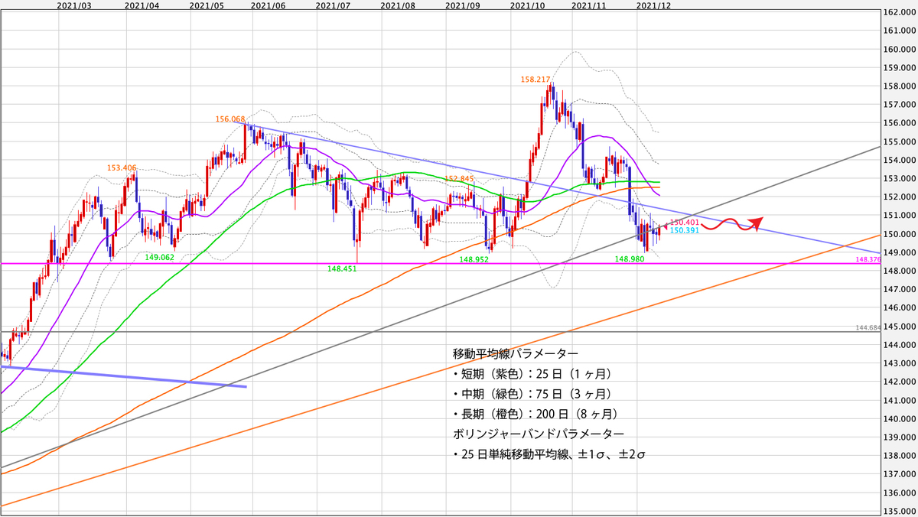Click the 150.000 axis value
918x517 pixels.
(x=900, y=234)
